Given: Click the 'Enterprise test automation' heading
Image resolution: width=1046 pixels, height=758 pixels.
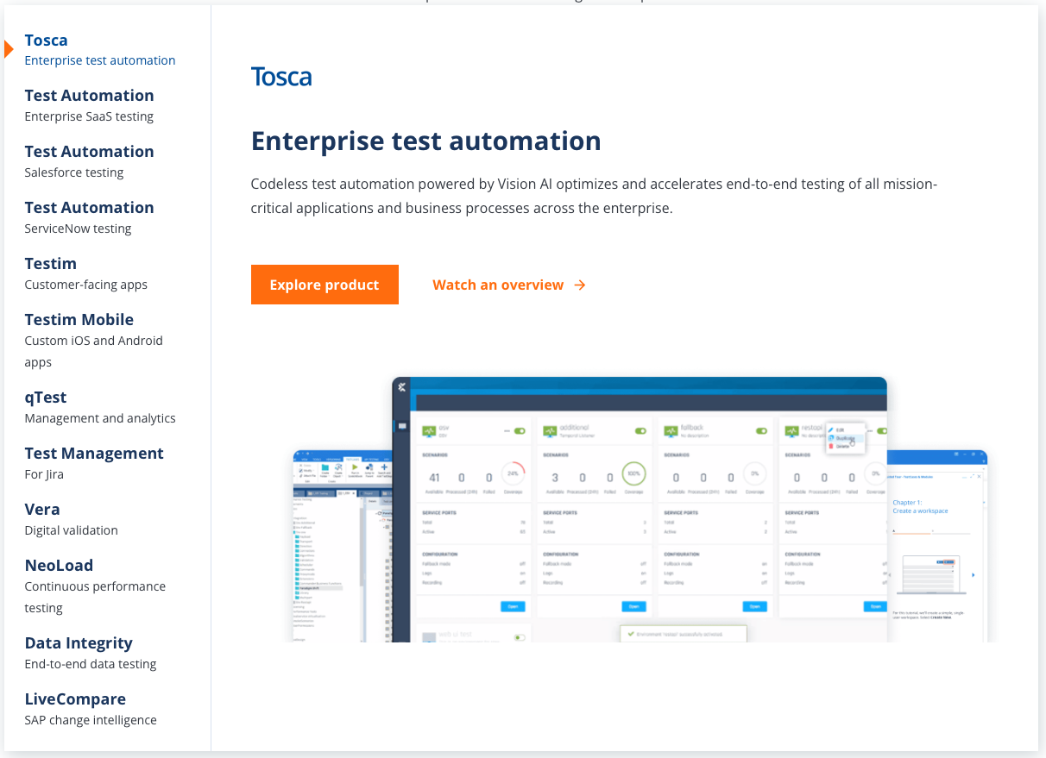Looking at the screenshot, I should tap(426, 141).
